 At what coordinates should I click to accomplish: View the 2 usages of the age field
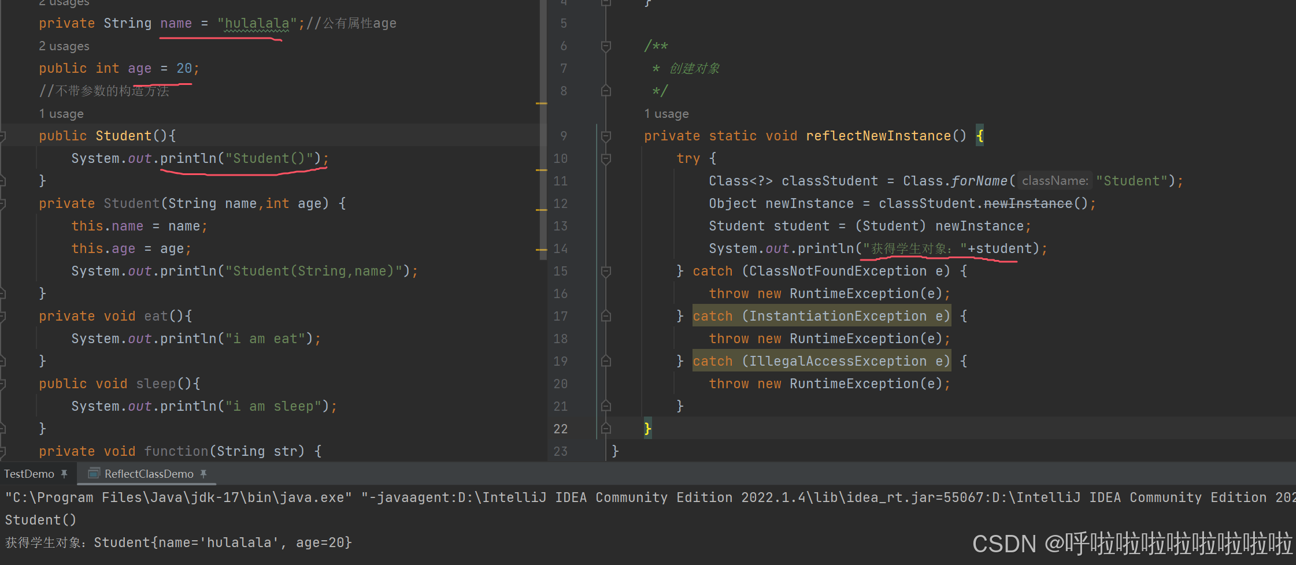[64, 46]
